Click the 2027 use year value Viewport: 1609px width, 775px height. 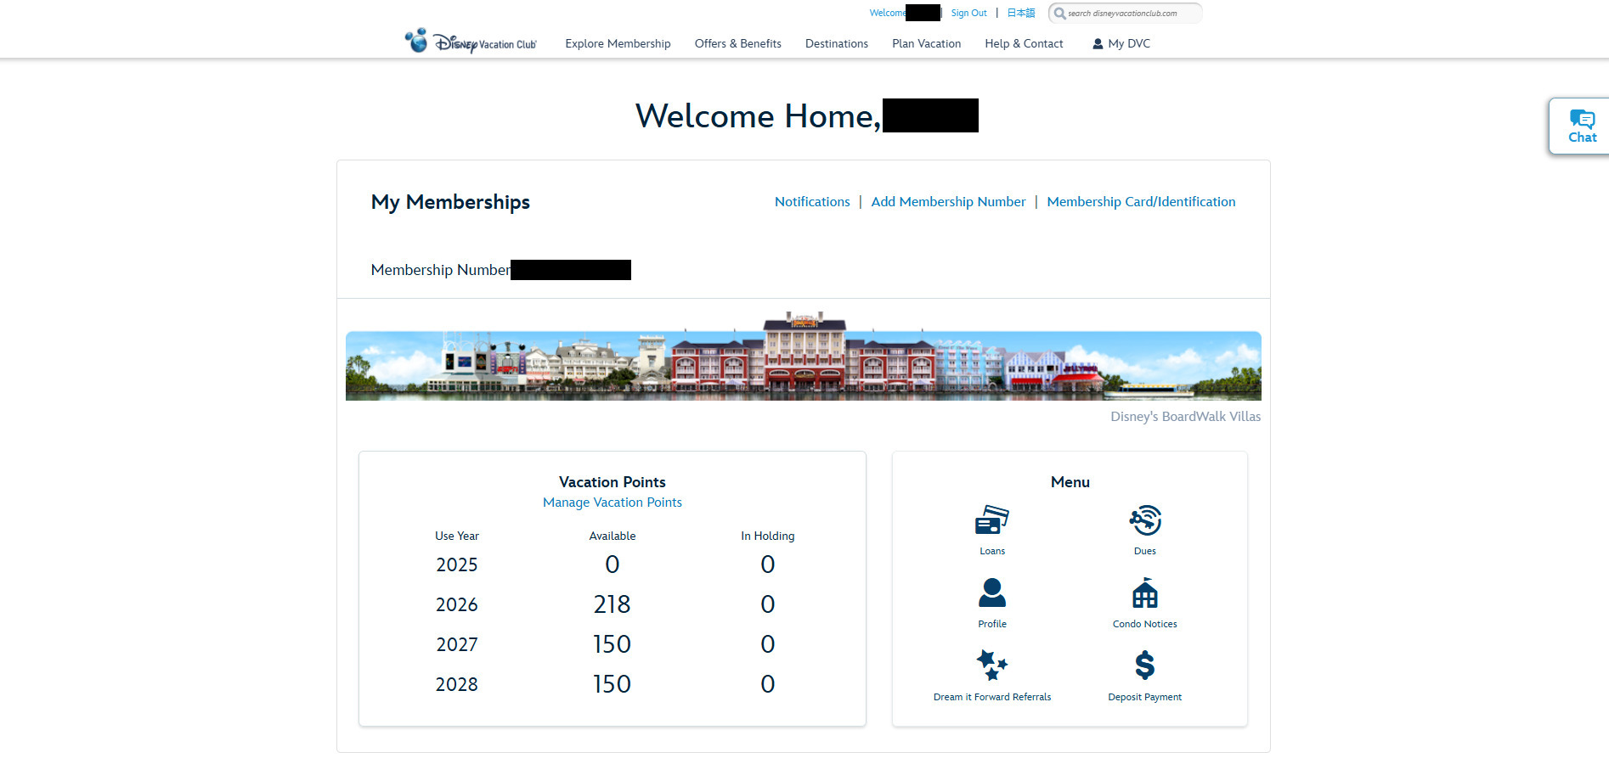456,644
